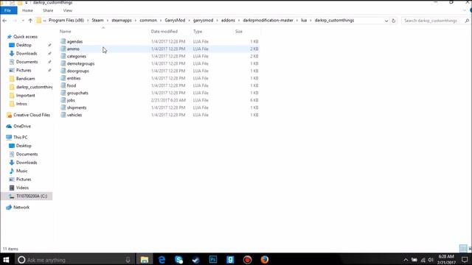This screenshot has width=472, height=265.
Task: Open the Windows Start menu
Action: coord(7,260)
